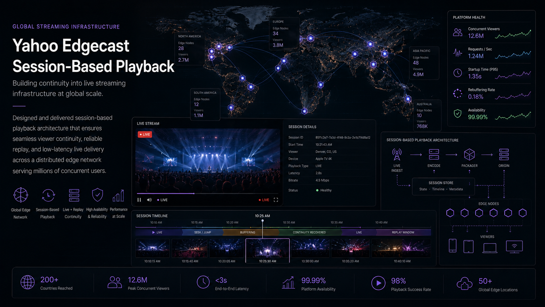Image resolution: width=545 pixels, height=307 pixels.
Task: Click the Platform Availability chart icon
Action: (288, 283)
